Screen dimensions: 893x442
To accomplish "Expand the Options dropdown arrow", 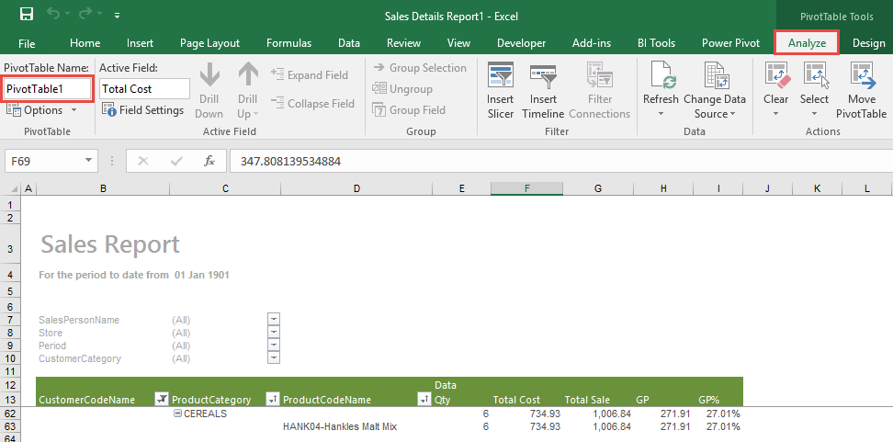I will point(73,110).
